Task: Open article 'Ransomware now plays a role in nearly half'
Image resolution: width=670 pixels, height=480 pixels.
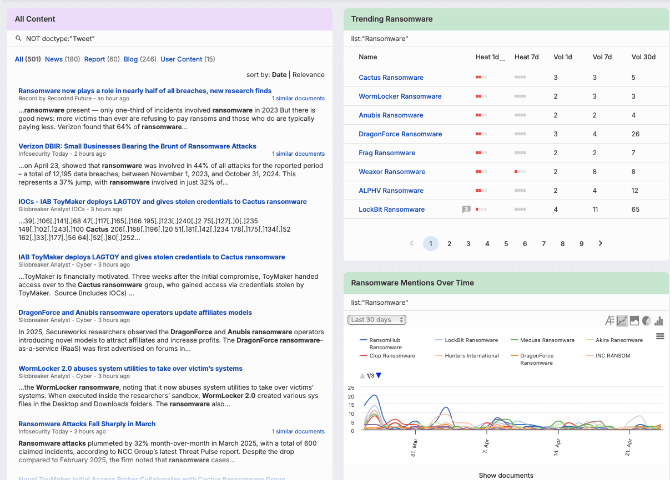Action: coord(145,91)
